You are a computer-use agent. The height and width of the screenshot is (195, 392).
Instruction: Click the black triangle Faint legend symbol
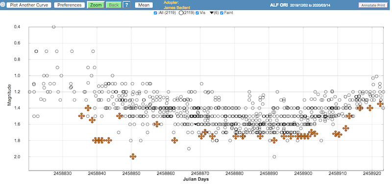[x=212, y=13]
